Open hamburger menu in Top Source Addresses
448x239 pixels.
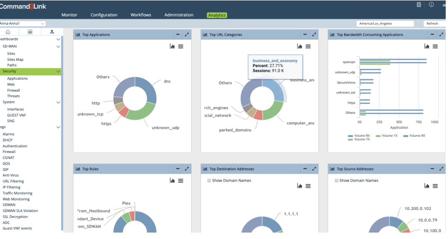[x=435, y=186]
